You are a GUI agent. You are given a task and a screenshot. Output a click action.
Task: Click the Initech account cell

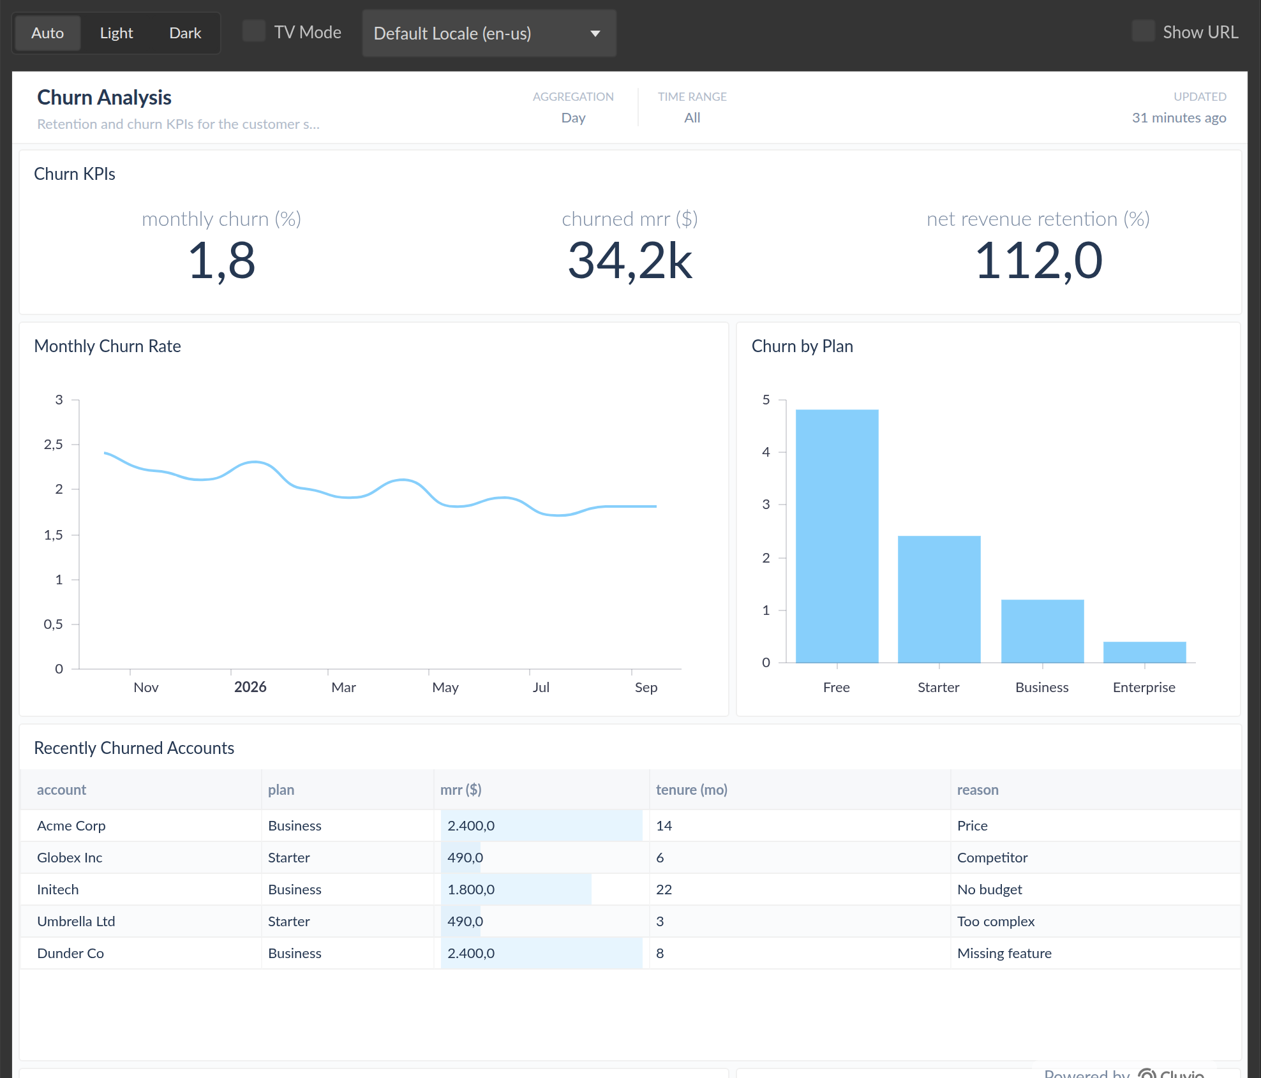tap(141, 889)
